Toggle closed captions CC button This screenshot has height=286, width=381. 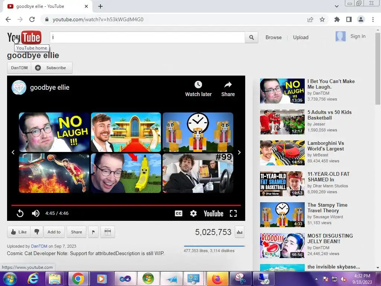tap(179, 213)
